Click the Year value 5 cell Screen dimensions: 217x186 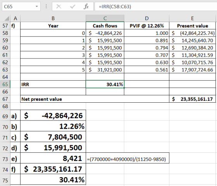(x=53, y=70)
